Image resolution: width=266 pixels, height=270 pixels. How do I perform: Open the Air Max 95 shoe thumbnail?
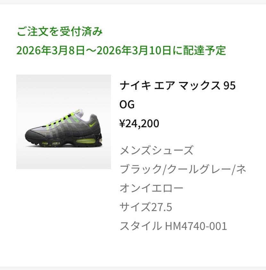[x=63, y=122]
